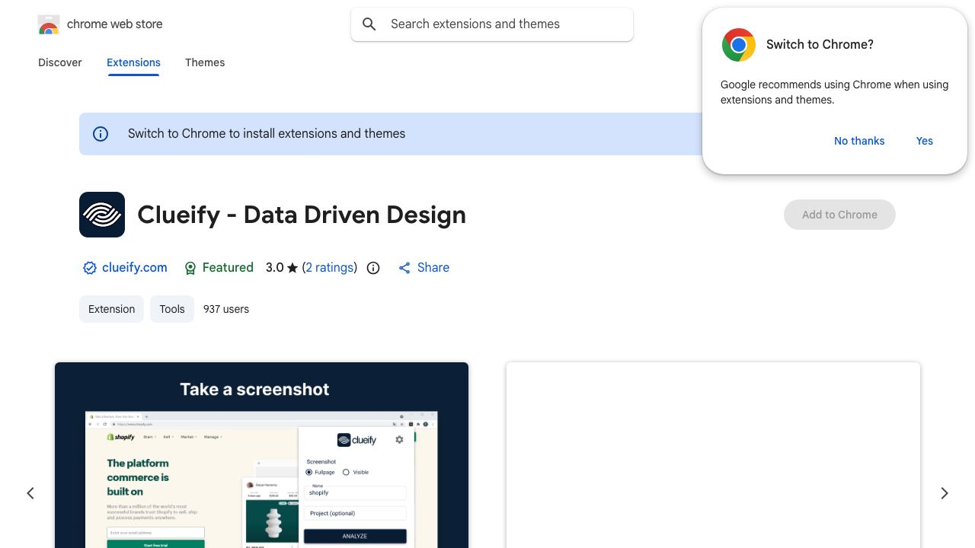This screenshot has height=548, width=975.
Task: Click the Switch to Chrome banner text
Action: [x=267, y=134]
